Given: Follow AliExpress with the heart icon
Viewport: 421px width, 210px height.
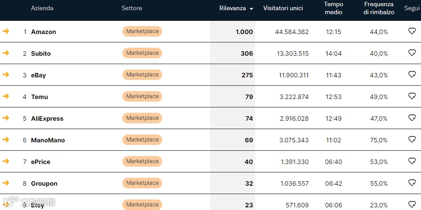Looking at the screenshot, I should (412, 118).
